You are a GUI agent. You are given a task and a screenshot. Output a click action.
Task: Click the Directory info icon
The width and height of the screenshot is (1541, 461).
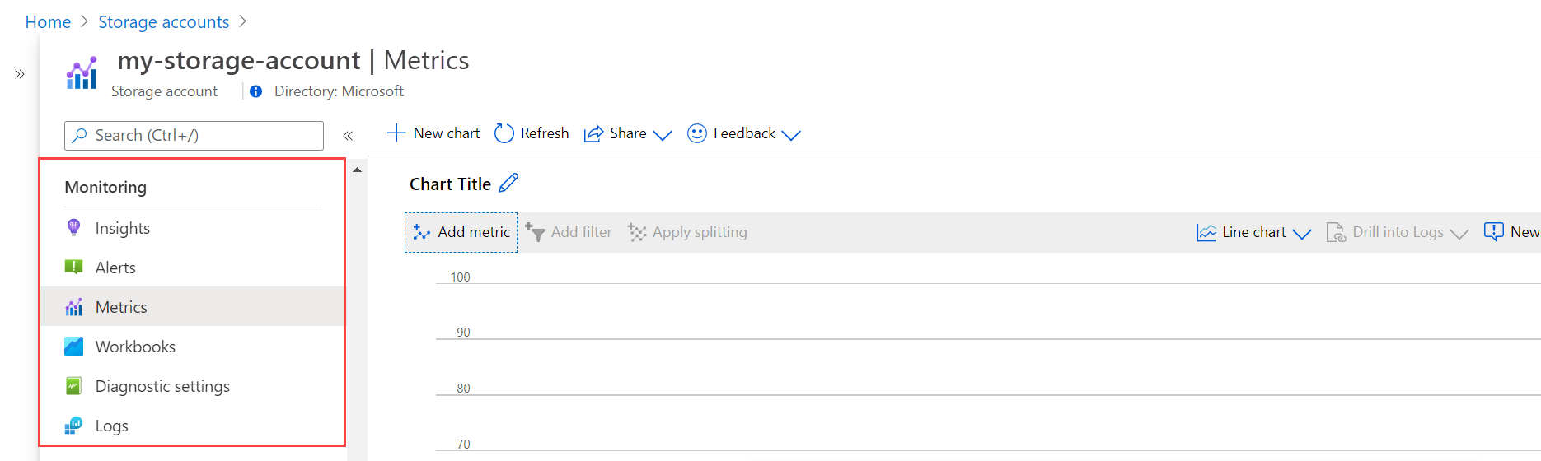click(x=256, y=91)
